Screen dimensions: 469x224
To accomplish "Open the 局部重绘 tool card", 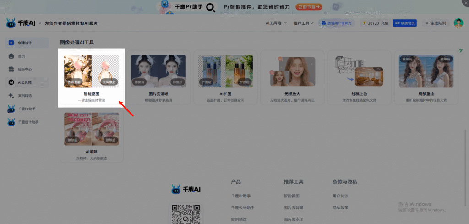I will tap(426, 78).
